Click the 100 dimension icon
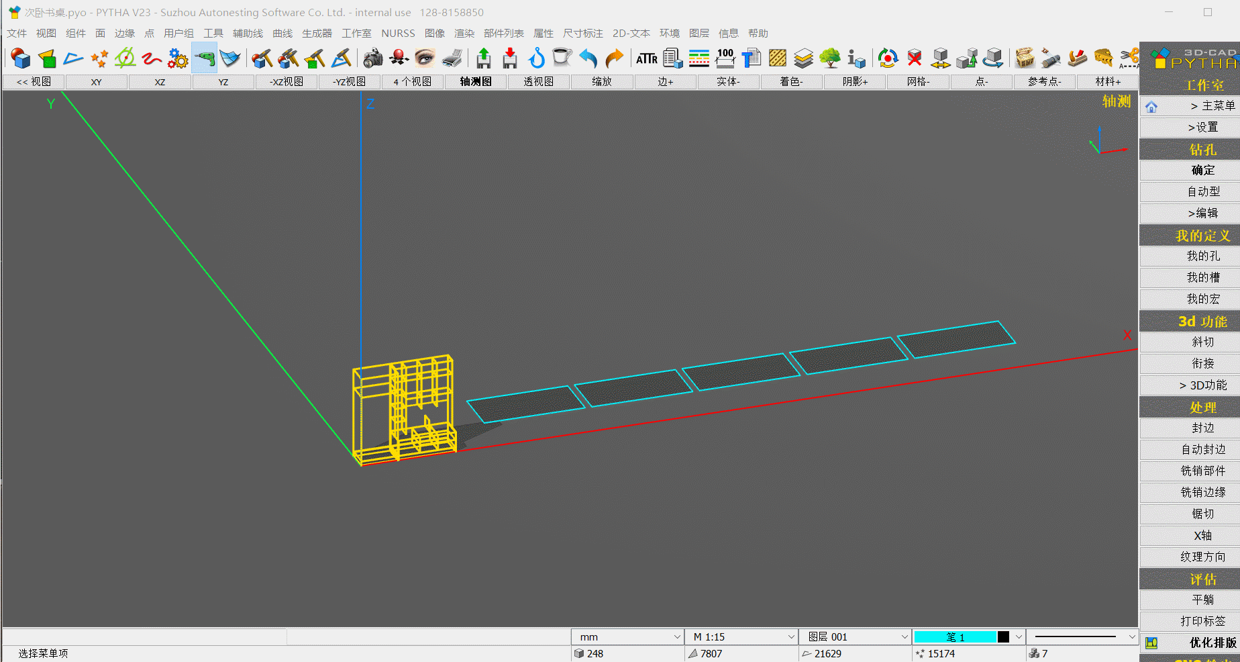The width and height of the screenshot is (1240, 662). click(725, 58)
